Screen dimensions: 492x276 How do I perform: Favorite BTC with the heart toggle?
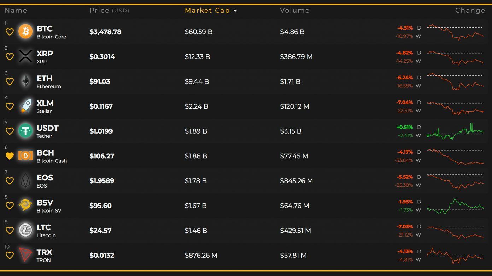pos(10,32)
